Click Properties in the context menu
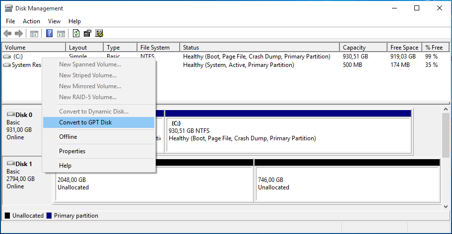Image resolution: width=452 pixels, height=234 pixels. coord(72,151)
